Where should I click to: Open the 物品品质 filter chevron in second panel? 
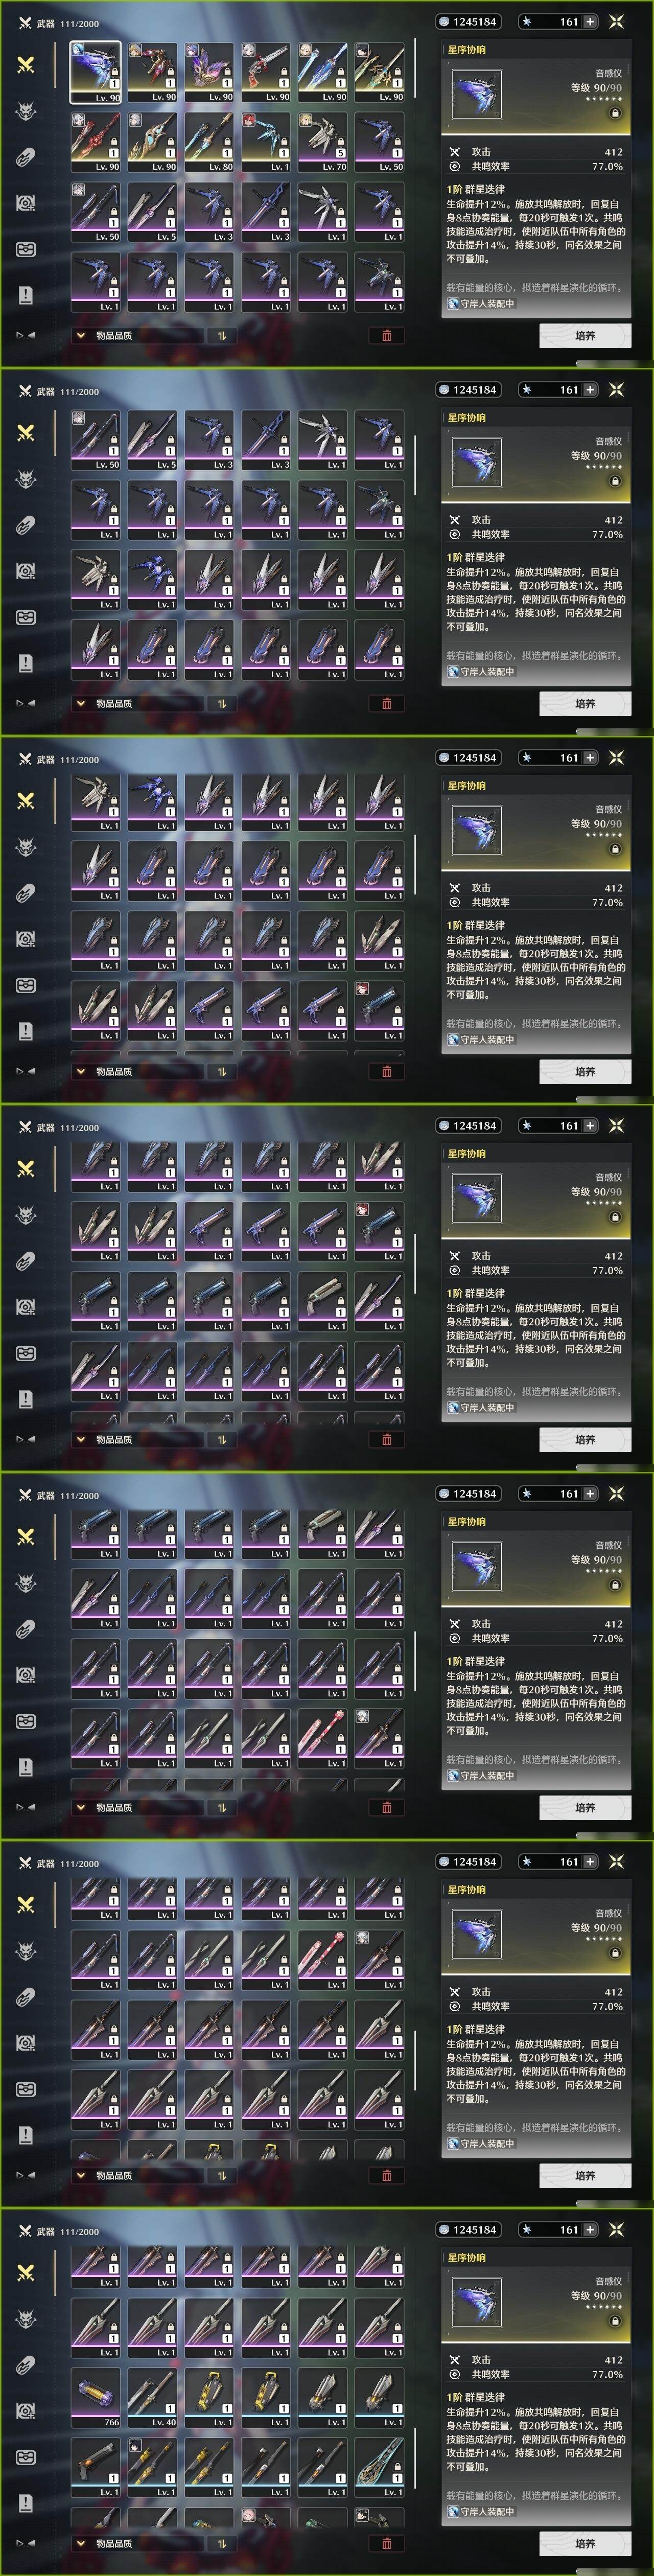pyautogui.click(x=81, y=703)
